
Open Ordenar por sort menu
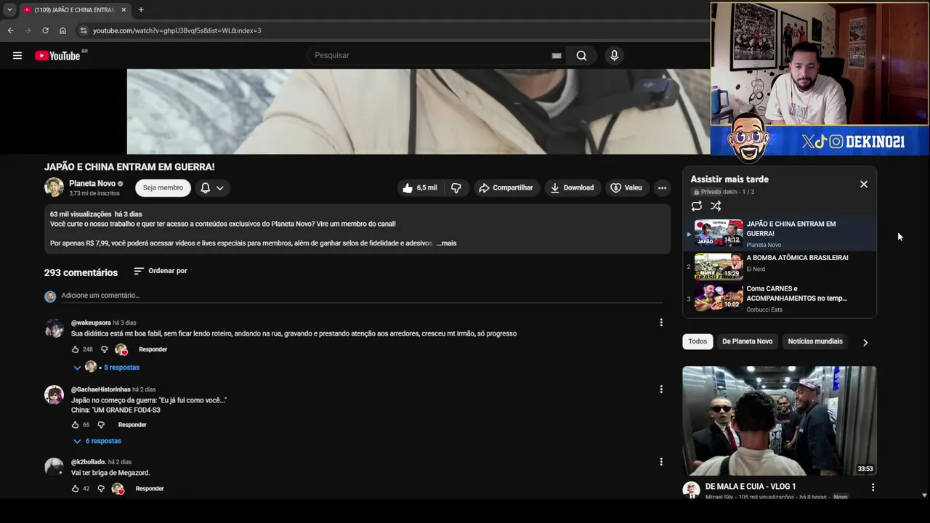point(161,271)
